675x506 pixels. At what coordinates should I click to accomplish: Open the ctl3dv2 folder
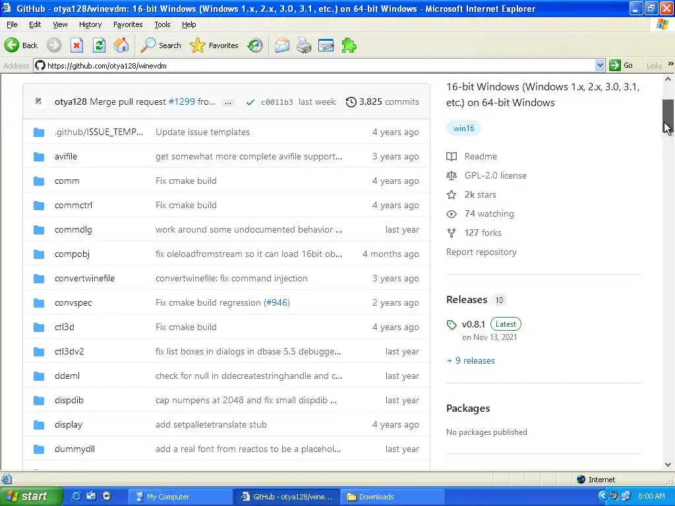69,352
